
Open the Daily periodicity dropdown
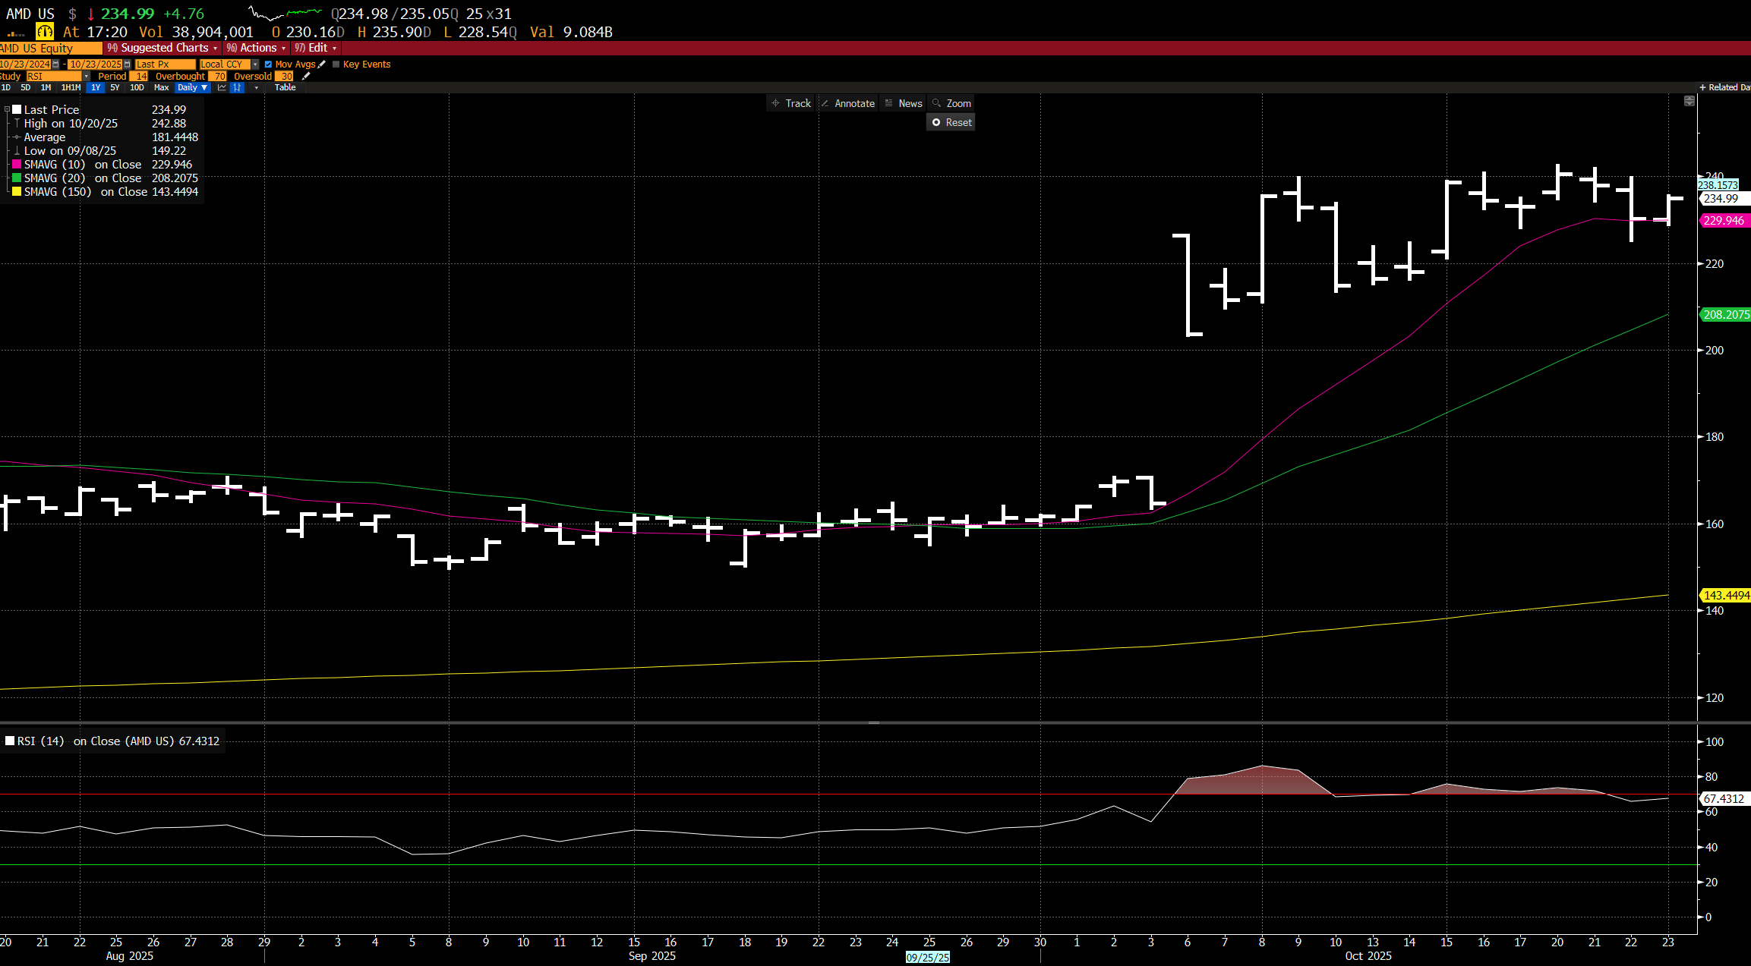pyautogui.click(x=193, y=88)
